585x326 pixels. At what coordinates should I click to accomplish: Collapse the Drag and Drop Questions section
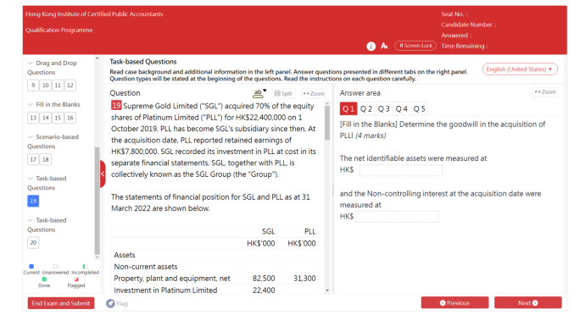(x=31, y=63)
